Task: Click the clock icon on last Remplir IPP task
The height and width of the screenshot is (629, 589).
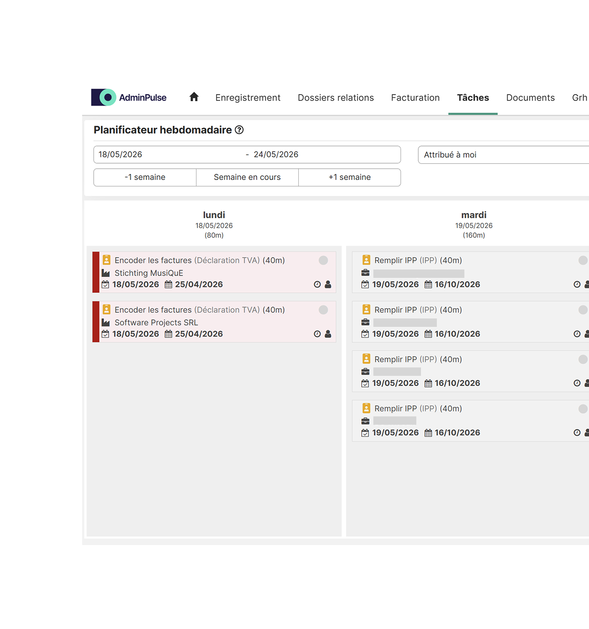Action: tap(577, 433)
